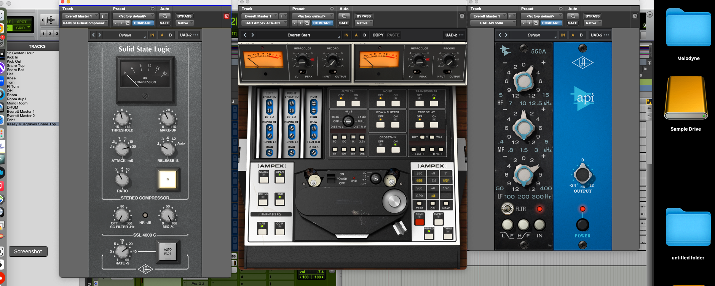This screenshot has width=715, height=286.
Task: Select 'Kasey Musgraves Snare Top' track in list
Action: pos(33,124)
